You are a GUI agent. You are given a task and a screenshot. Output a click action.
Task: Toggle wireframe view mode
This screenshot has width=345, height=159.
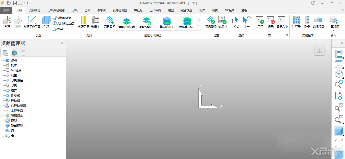338,143
